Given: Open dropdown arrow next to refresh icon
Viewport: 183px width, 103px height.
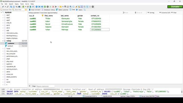Looking at the screenshot, I should (25, 7).
